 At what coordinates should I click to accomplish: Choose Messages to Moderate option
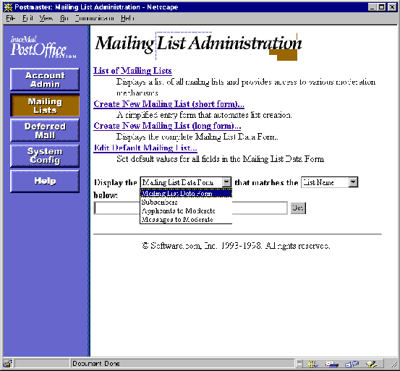[x=186, y=220]
